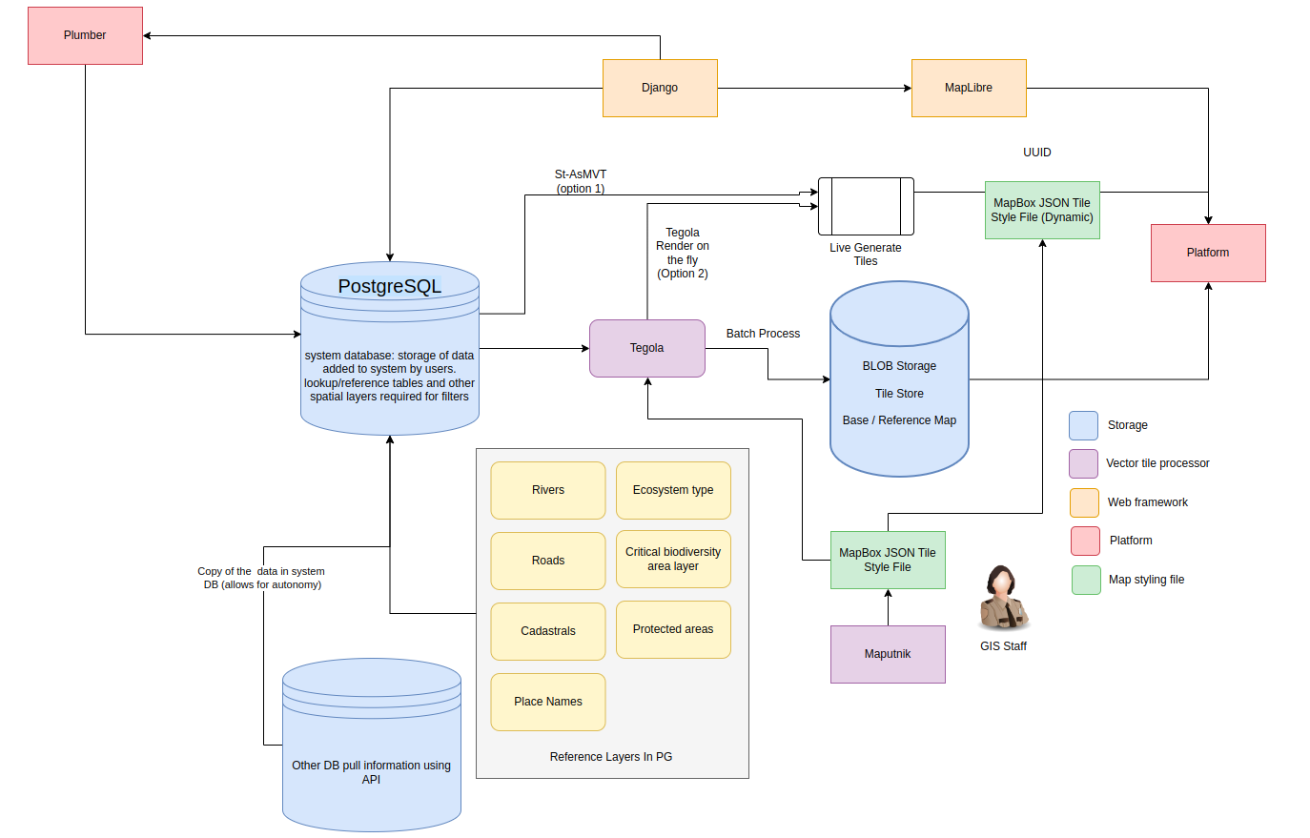Click the MapLibre box

969,88
